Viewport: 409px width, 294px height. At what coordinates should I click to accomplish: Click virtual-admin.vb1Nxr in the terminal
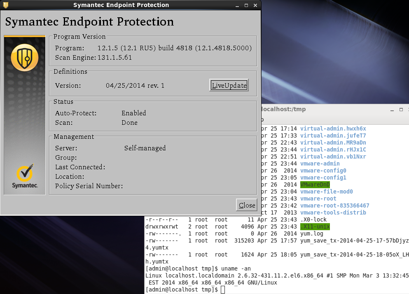(x=333, y=156)
